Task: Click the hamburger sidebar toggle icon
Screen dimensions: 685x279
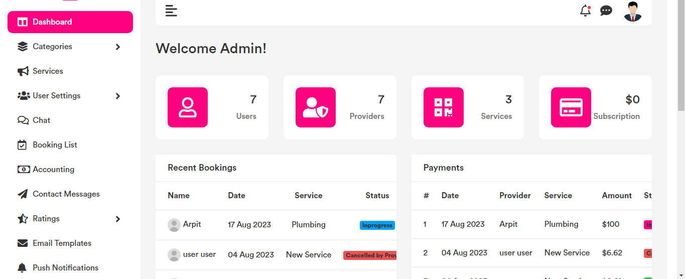Action: tap(171, 11)
